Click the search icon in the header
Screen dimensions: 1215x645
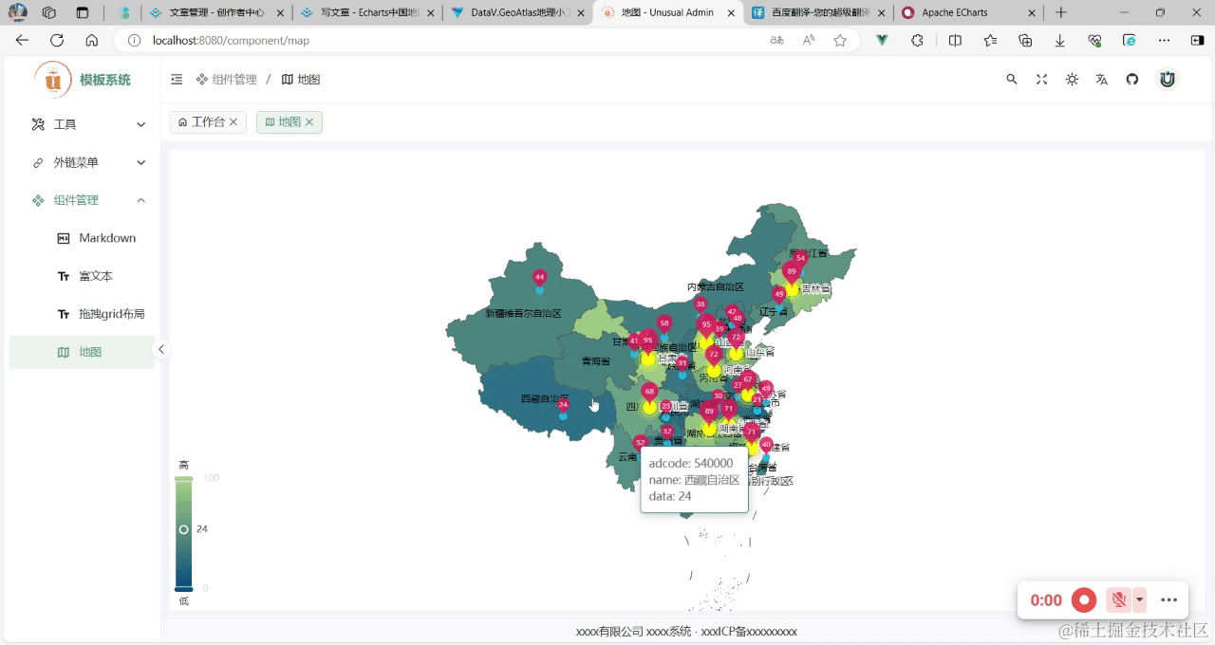(x=1012, y=80)
